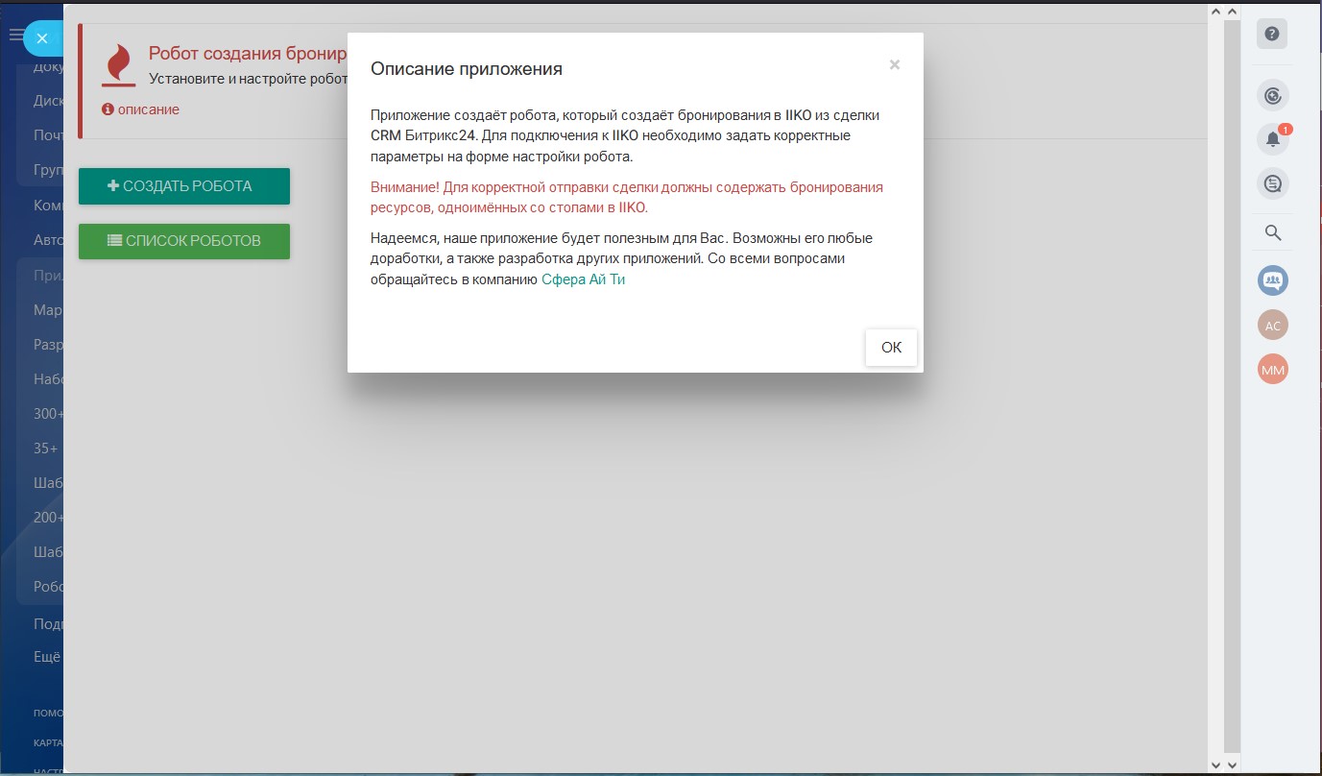Click the 'Установите и настройте робот' subtitle
1322x776 pixels.
247,79
